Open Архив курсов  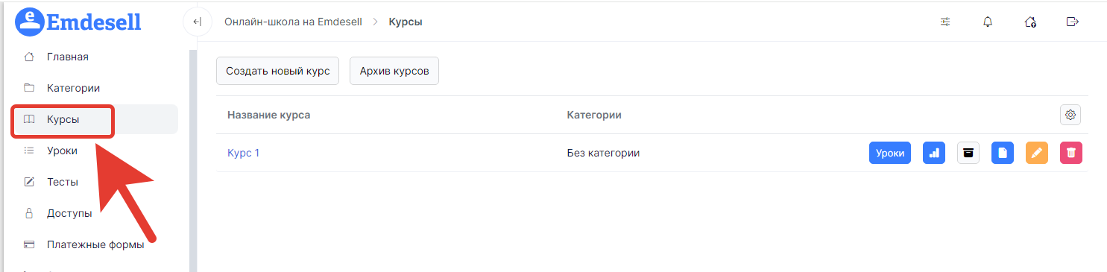(x=394, y=71)
